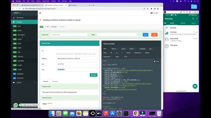
Task: Switch to the Response tab
Action: [x=55, y=81]
